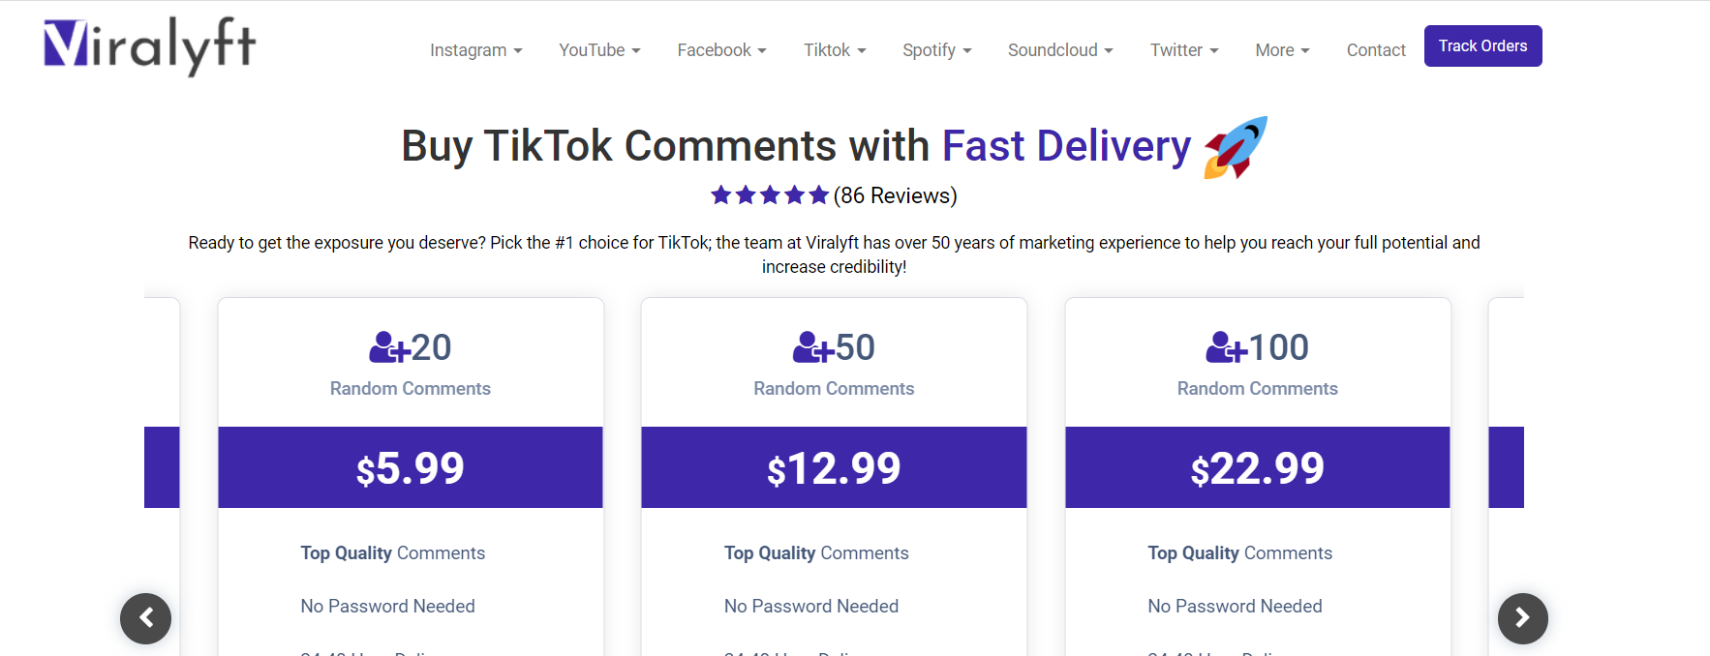The width and height of the screenshot is (1710, 656).
Task: Open the YouTube dropdown menu
Action: tap(599, 50)
